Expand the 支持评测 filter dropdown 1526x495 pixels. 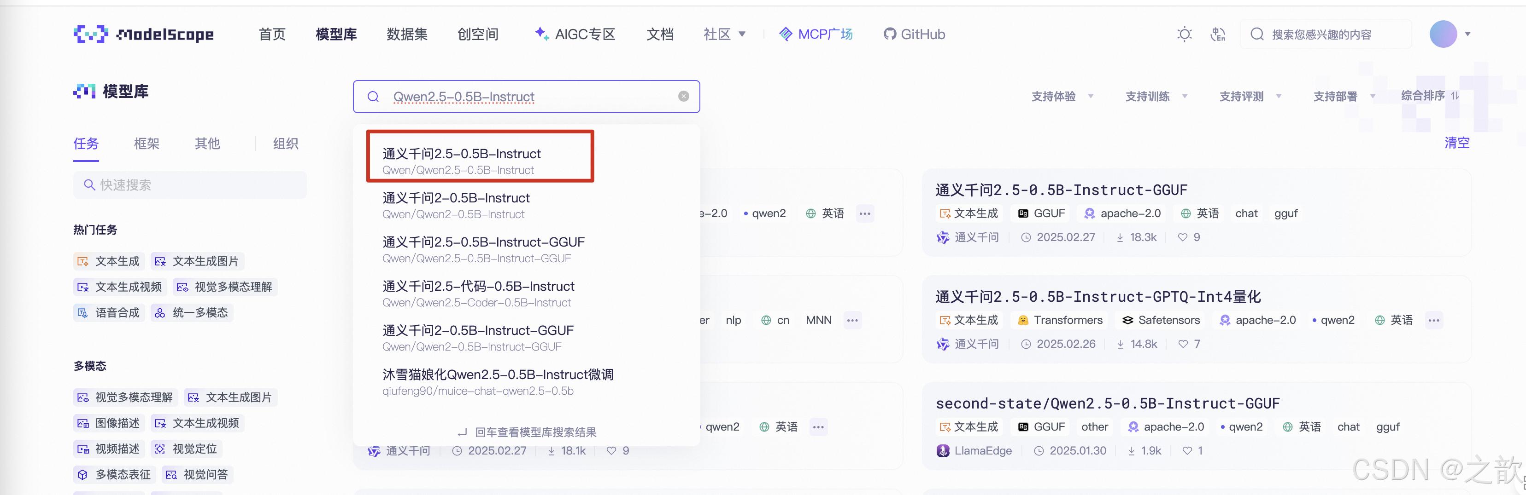point(1250,97)
